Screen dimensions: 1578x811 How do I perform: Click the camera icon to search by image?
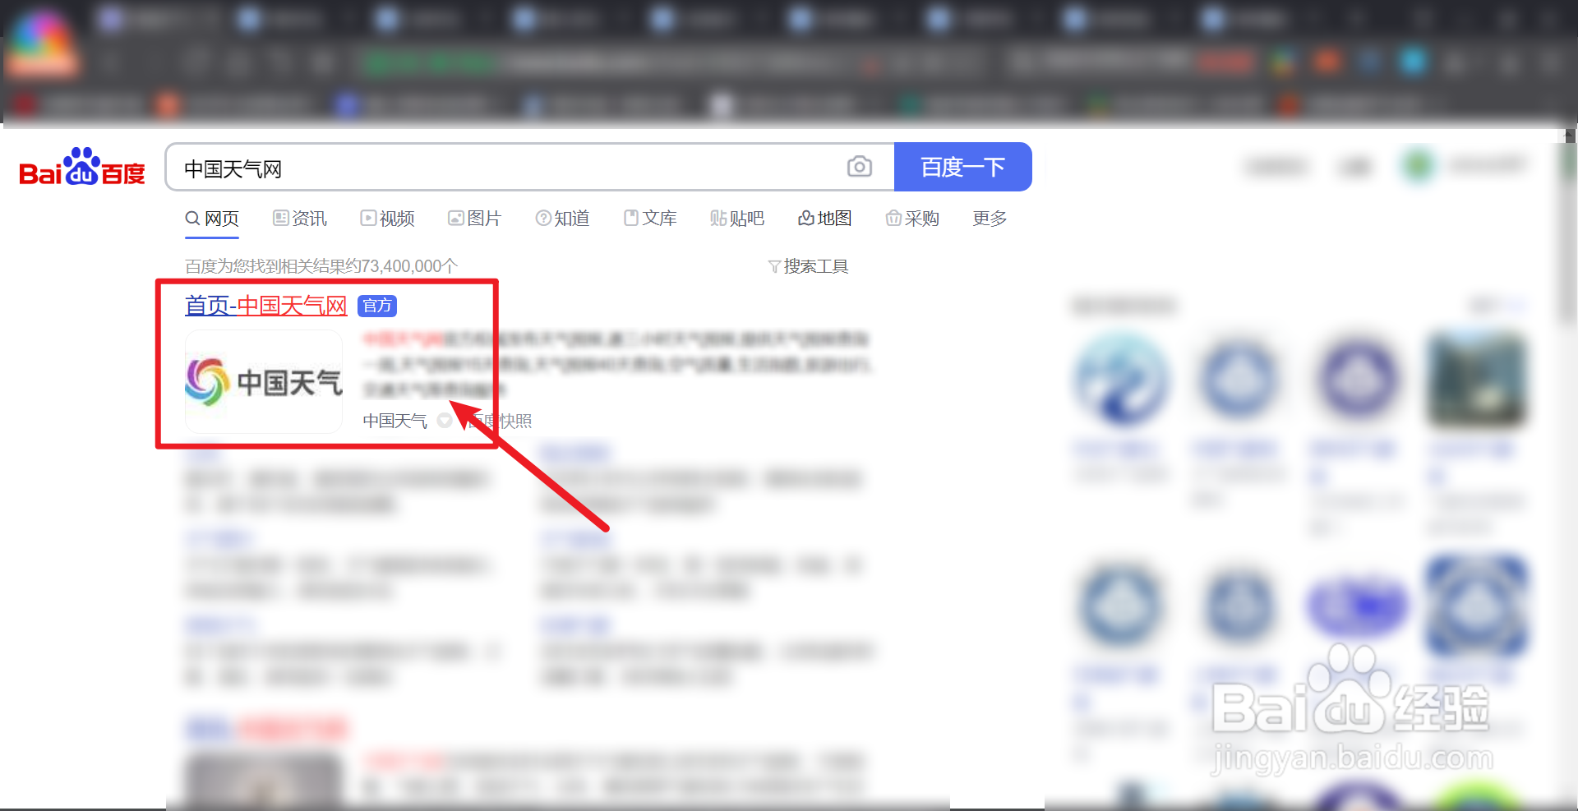(x=860, y=166)
